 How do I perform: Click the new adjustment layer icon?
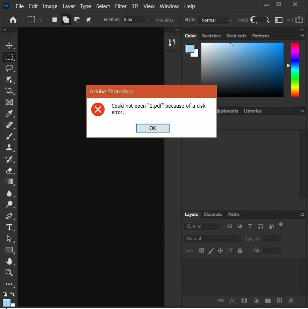(256, 301)
